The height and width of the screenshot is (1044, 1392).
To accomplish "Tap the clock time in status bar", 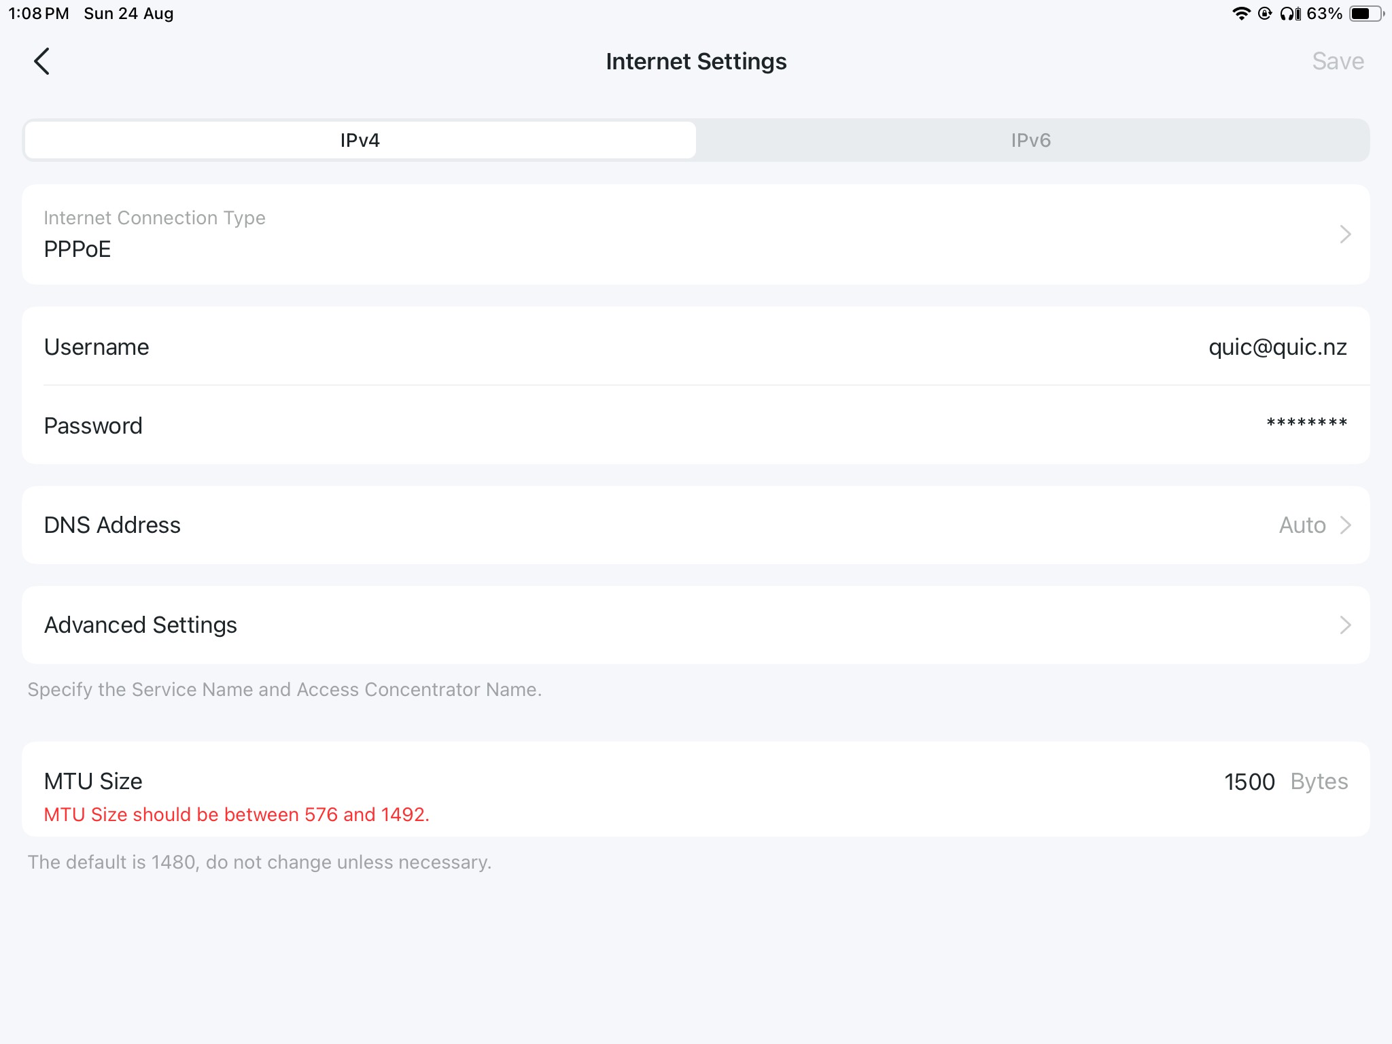I will 39,14.
